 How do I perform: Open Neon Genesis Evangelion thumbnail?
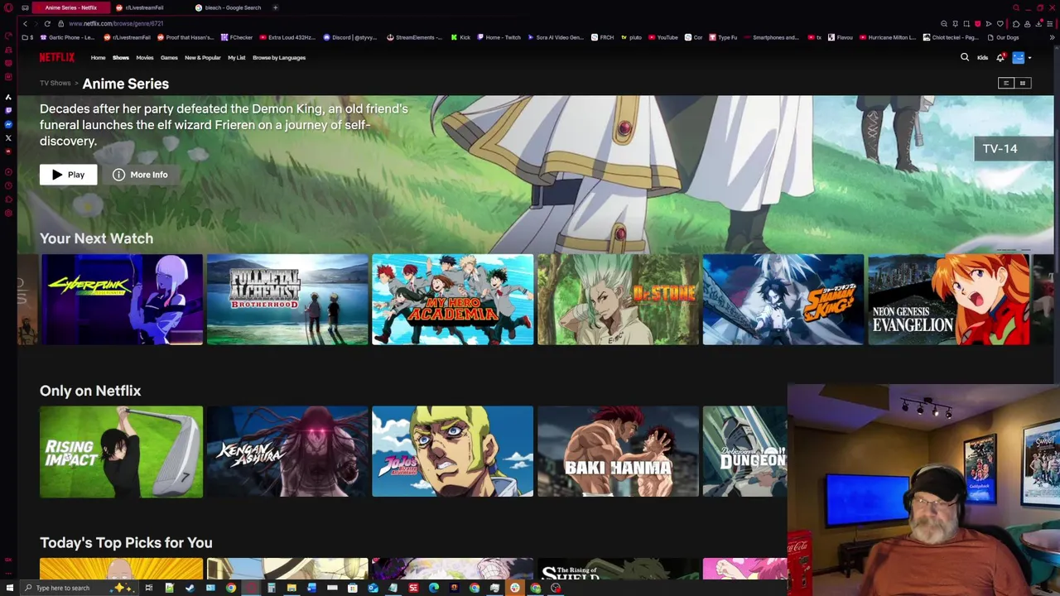(x=949, y=300)
